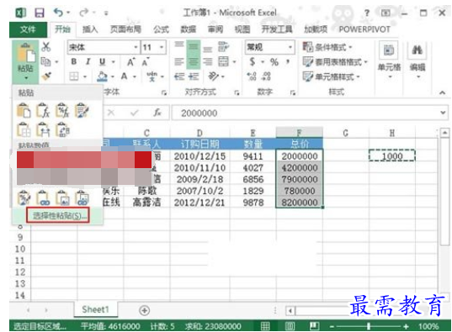
Task: Click the Percent Style icon
Action: 274,62
